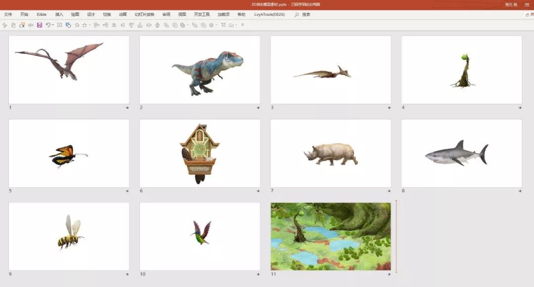Switch to the 开始 ribbon tab
The width and height of the screenshot is (534, 287).
[x=24, y=15]
